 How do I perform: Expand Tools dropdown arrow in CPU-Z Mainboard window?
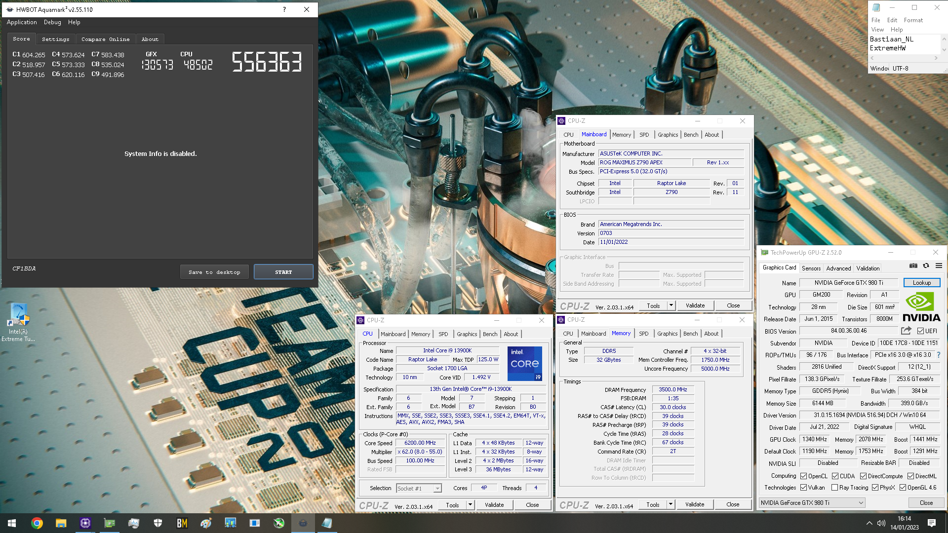(671, 305)
